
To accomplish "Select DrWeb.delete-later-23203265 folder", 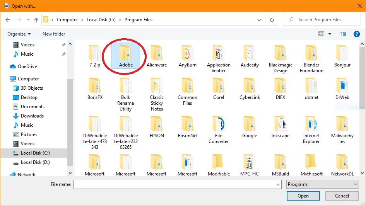I will (x=126, y=133).
